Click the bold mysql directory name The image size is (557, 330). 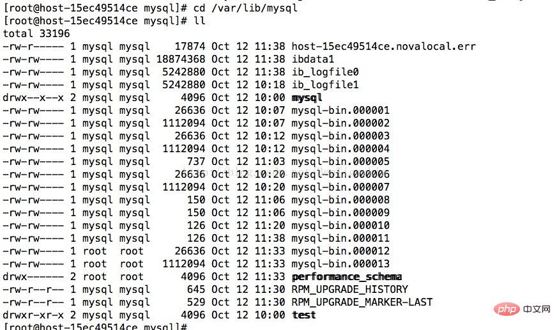click(307, 98)
